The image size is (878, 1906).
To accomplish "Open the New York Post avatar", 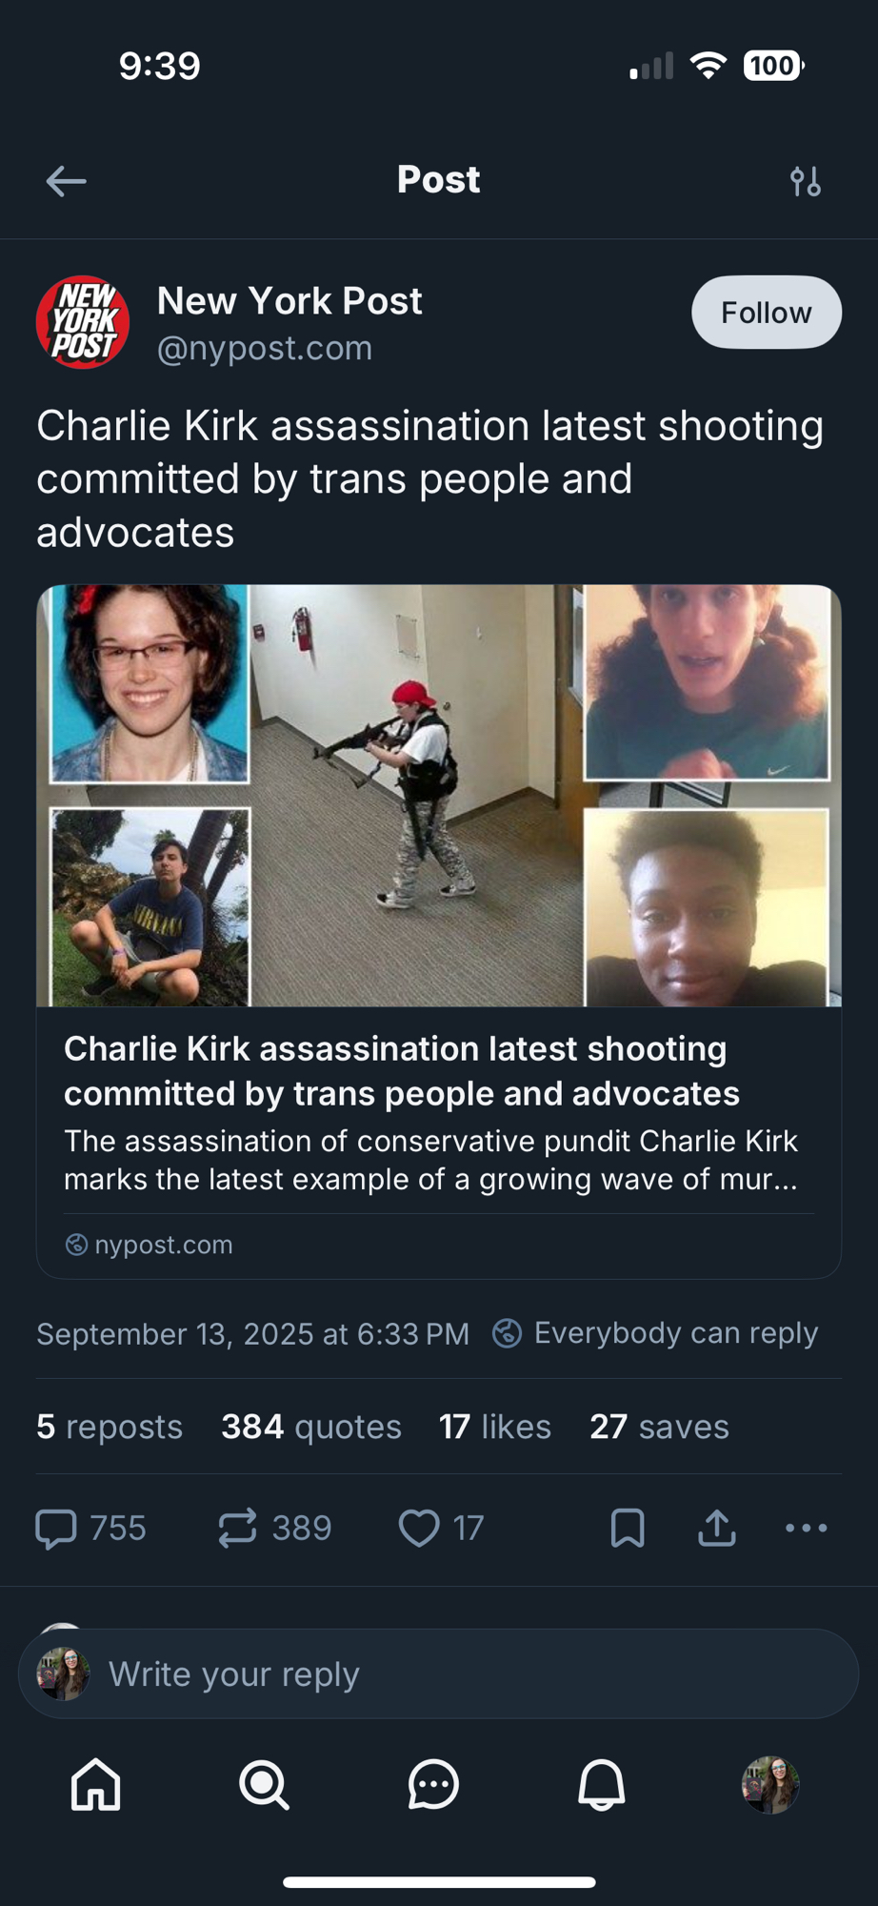I will [83, 322].
